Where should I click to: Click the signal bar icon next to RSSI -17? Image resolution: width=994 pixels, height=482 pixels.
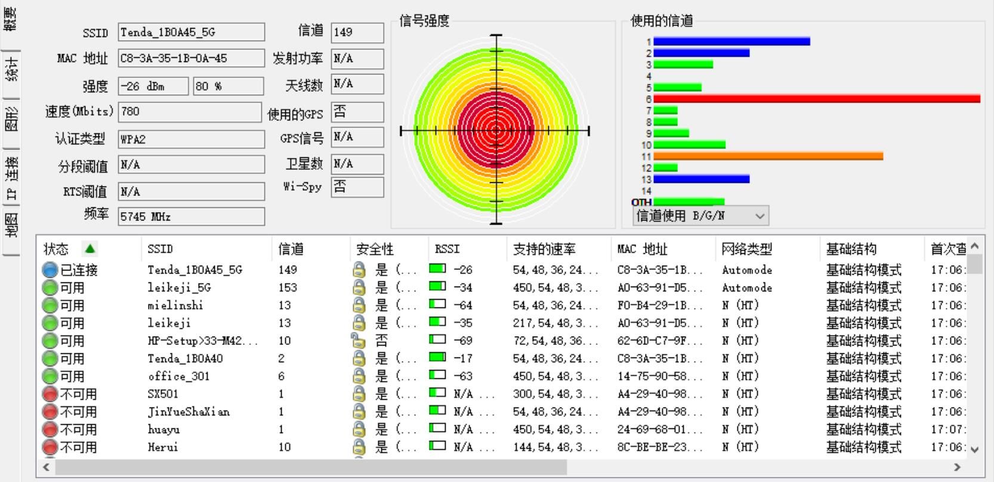pyautogui.click(x=437, y=357)
